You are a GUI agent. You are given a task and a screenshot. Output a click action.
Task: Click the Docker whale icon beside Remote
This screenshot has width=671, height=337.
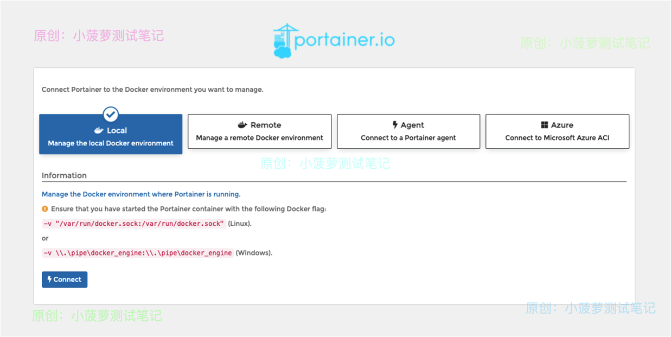click(242, 125)
